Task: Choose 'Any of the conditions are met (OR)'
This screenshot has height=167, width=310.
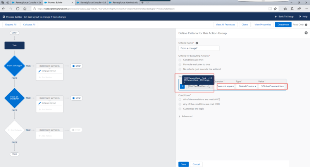Action: 180,103
